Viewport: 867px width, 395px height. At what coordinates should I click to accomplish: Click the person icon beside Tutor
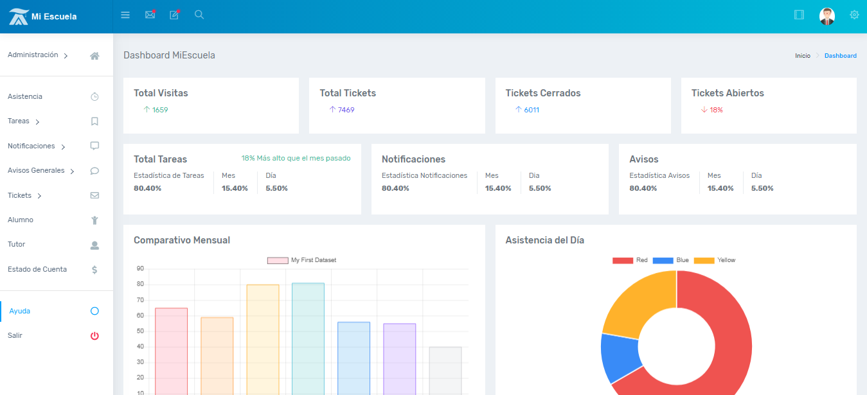tap(94, 245)
